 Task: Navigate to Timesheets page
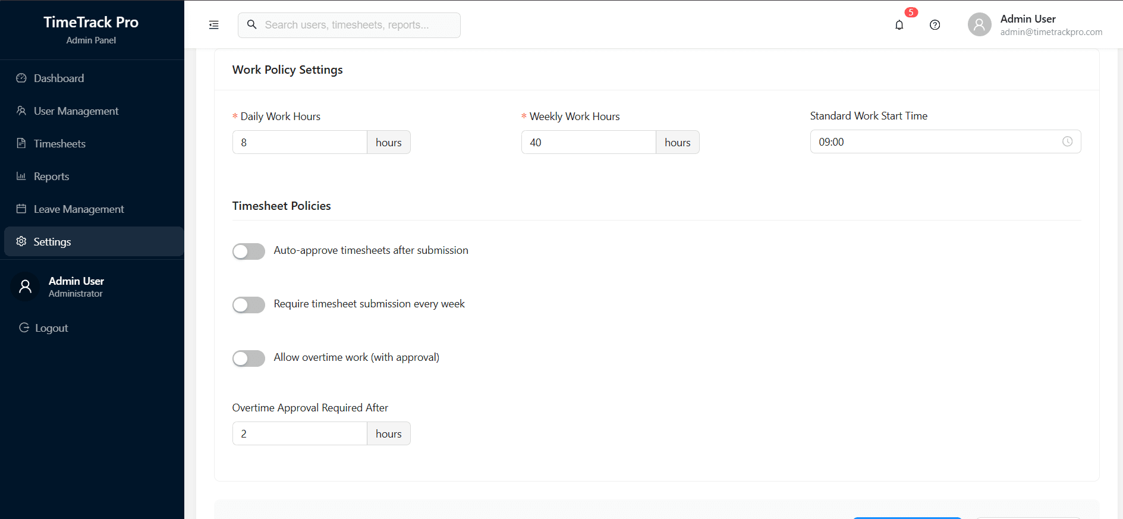[x=94, y=143]
